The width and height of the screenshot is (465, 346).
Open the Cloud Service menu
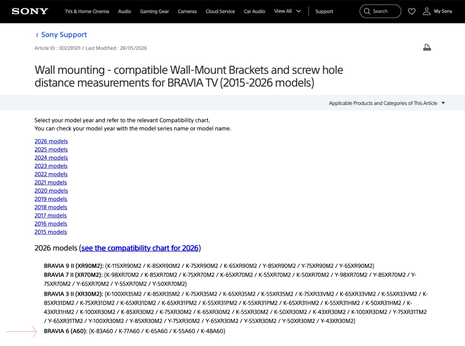pos(220,11)
